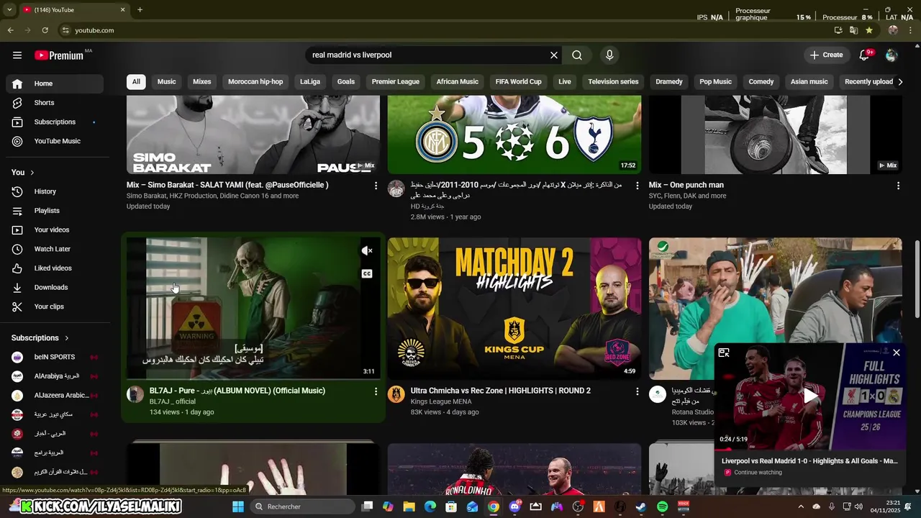The image size is (921, 518).
Task: Open a new browser tab
Action: pos(140,10)
